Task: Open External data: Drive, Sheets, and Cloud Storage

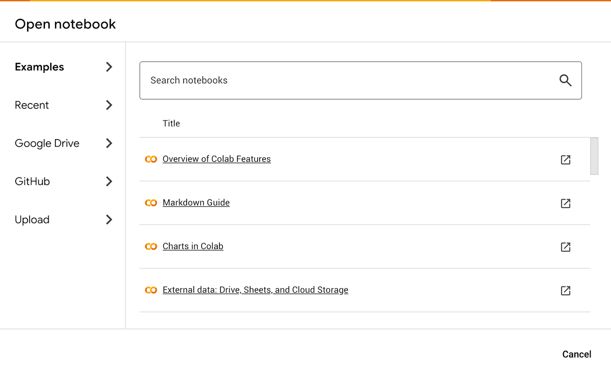Action: pos(255,290)
